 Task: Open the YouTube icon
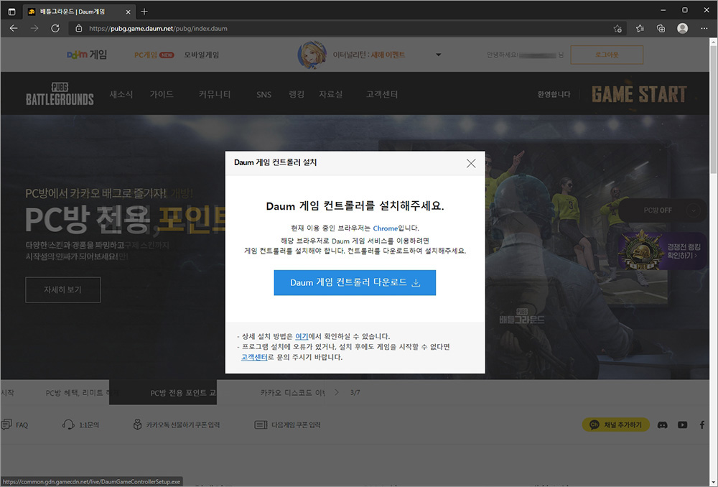click(x=682, y=425)
